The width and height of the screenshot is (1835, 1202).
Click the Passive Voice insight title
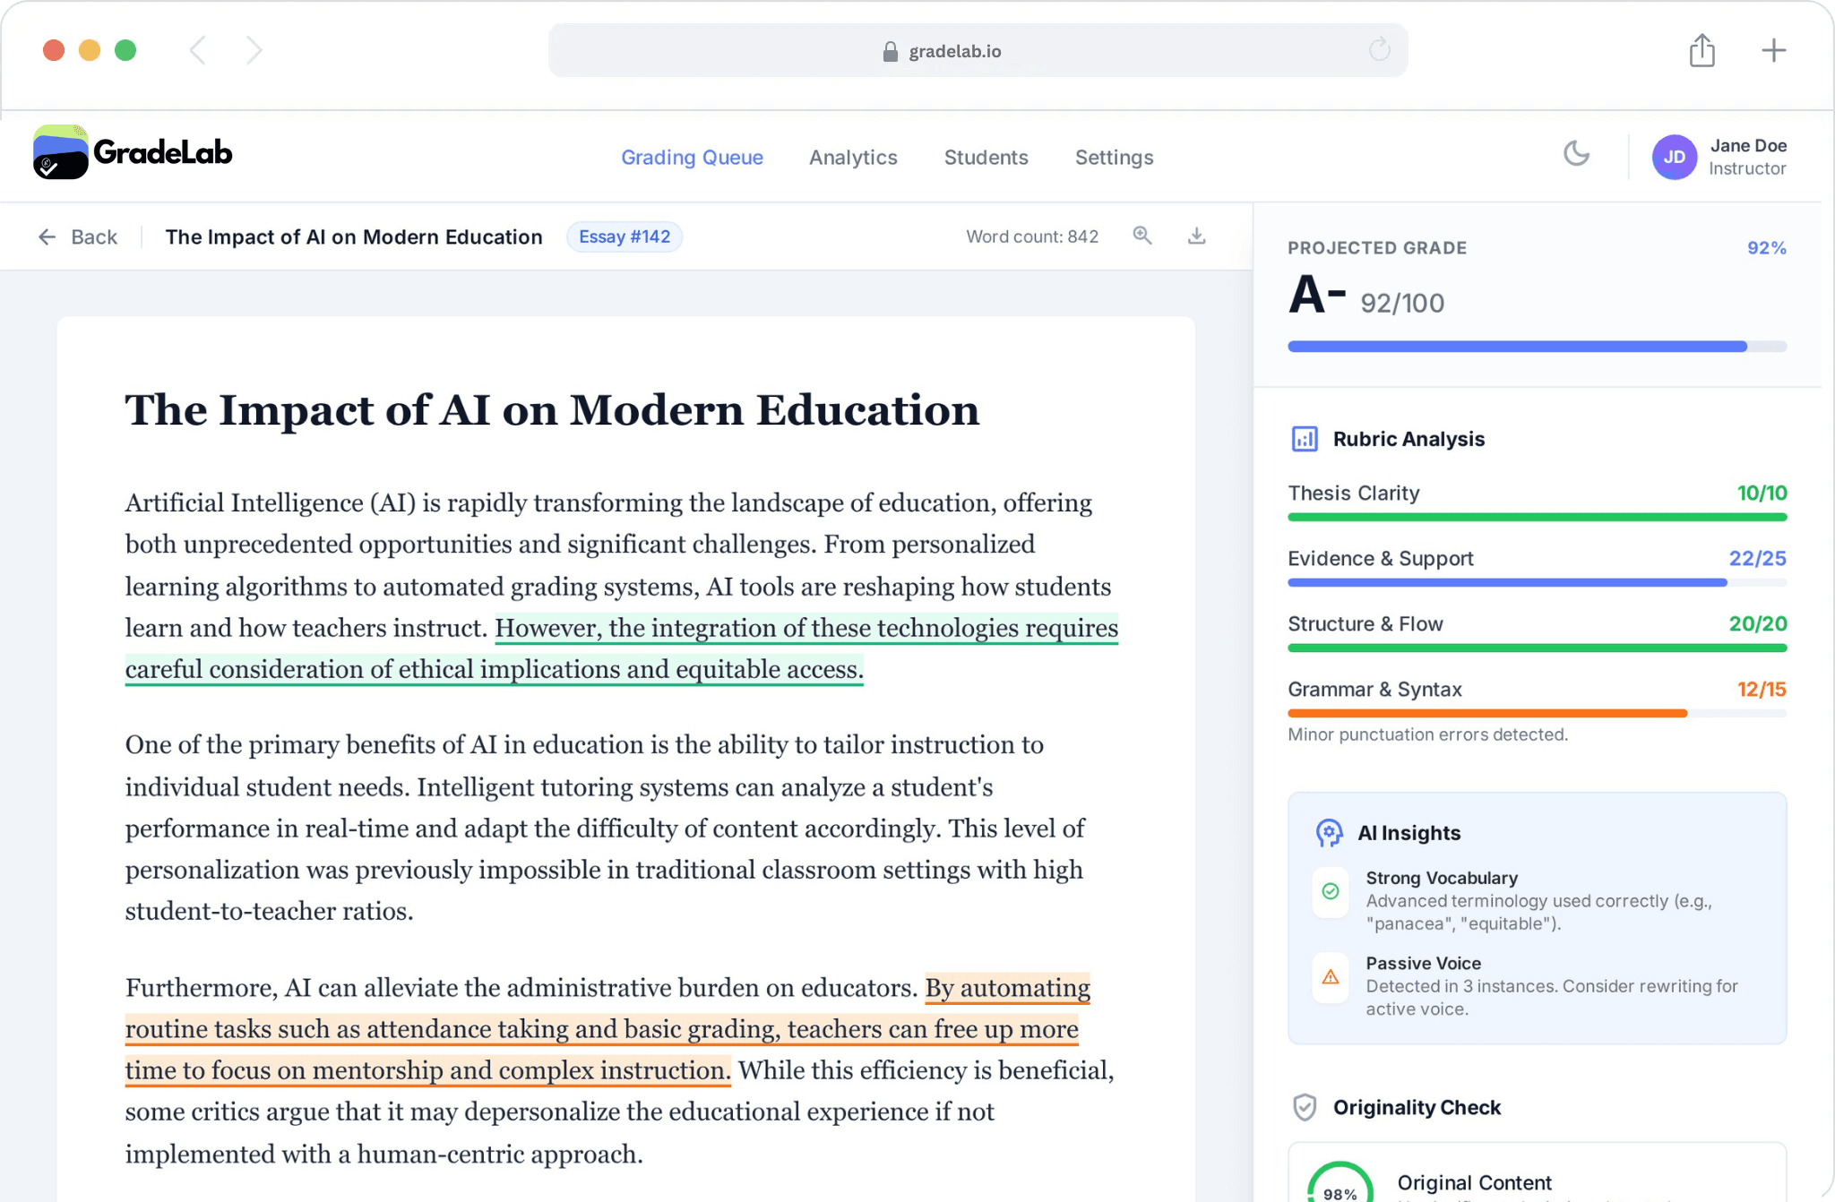pyautogui.click(x=1424, y=963)
